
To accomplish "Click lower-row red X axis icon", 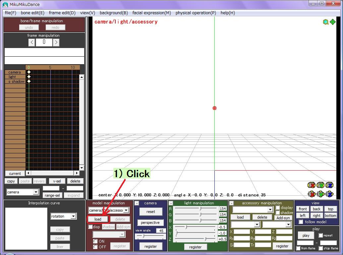I will [x=312, y=194].
